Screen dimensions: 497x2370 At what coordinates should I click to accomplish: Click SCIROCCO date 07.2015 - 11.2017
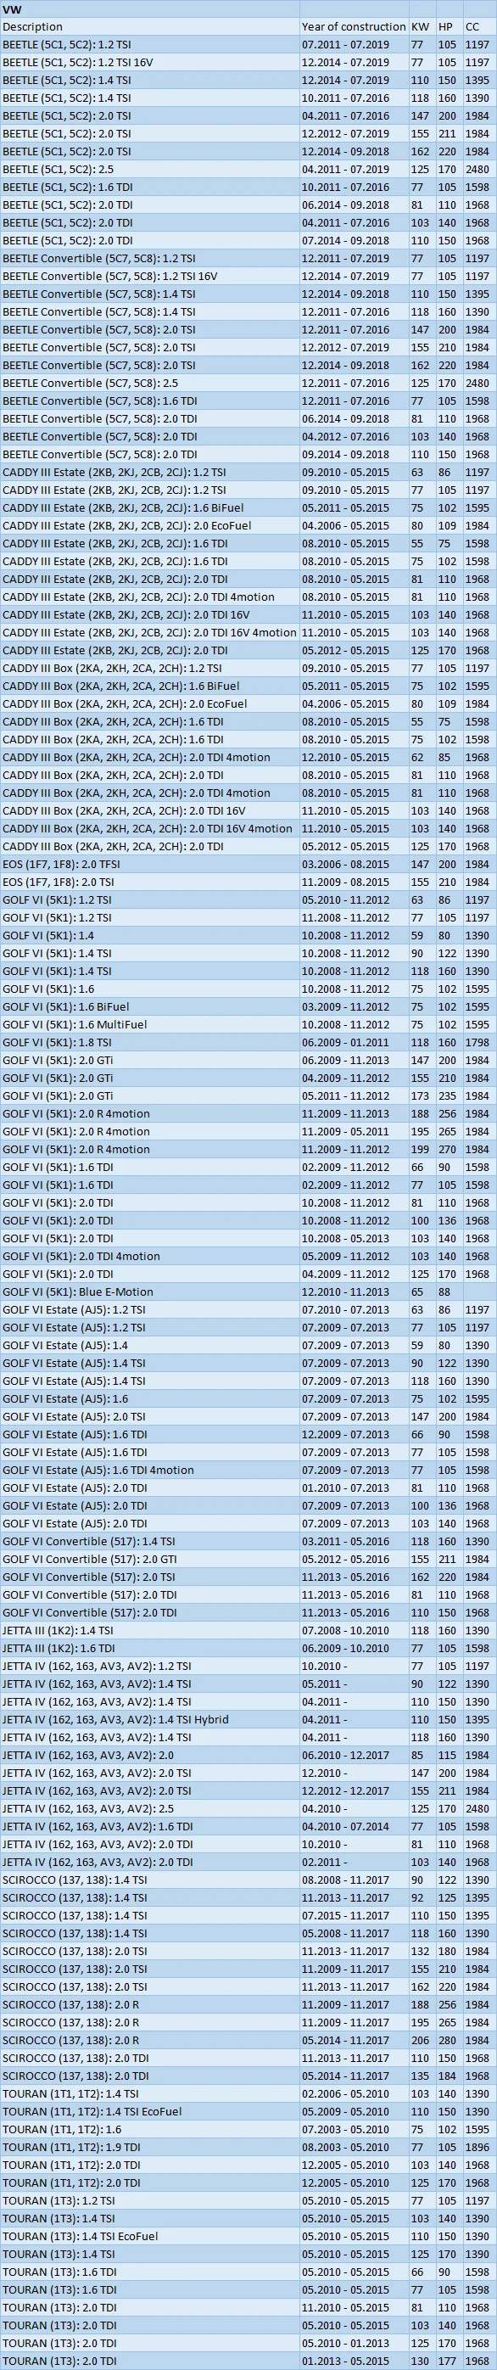[345, 1915]
